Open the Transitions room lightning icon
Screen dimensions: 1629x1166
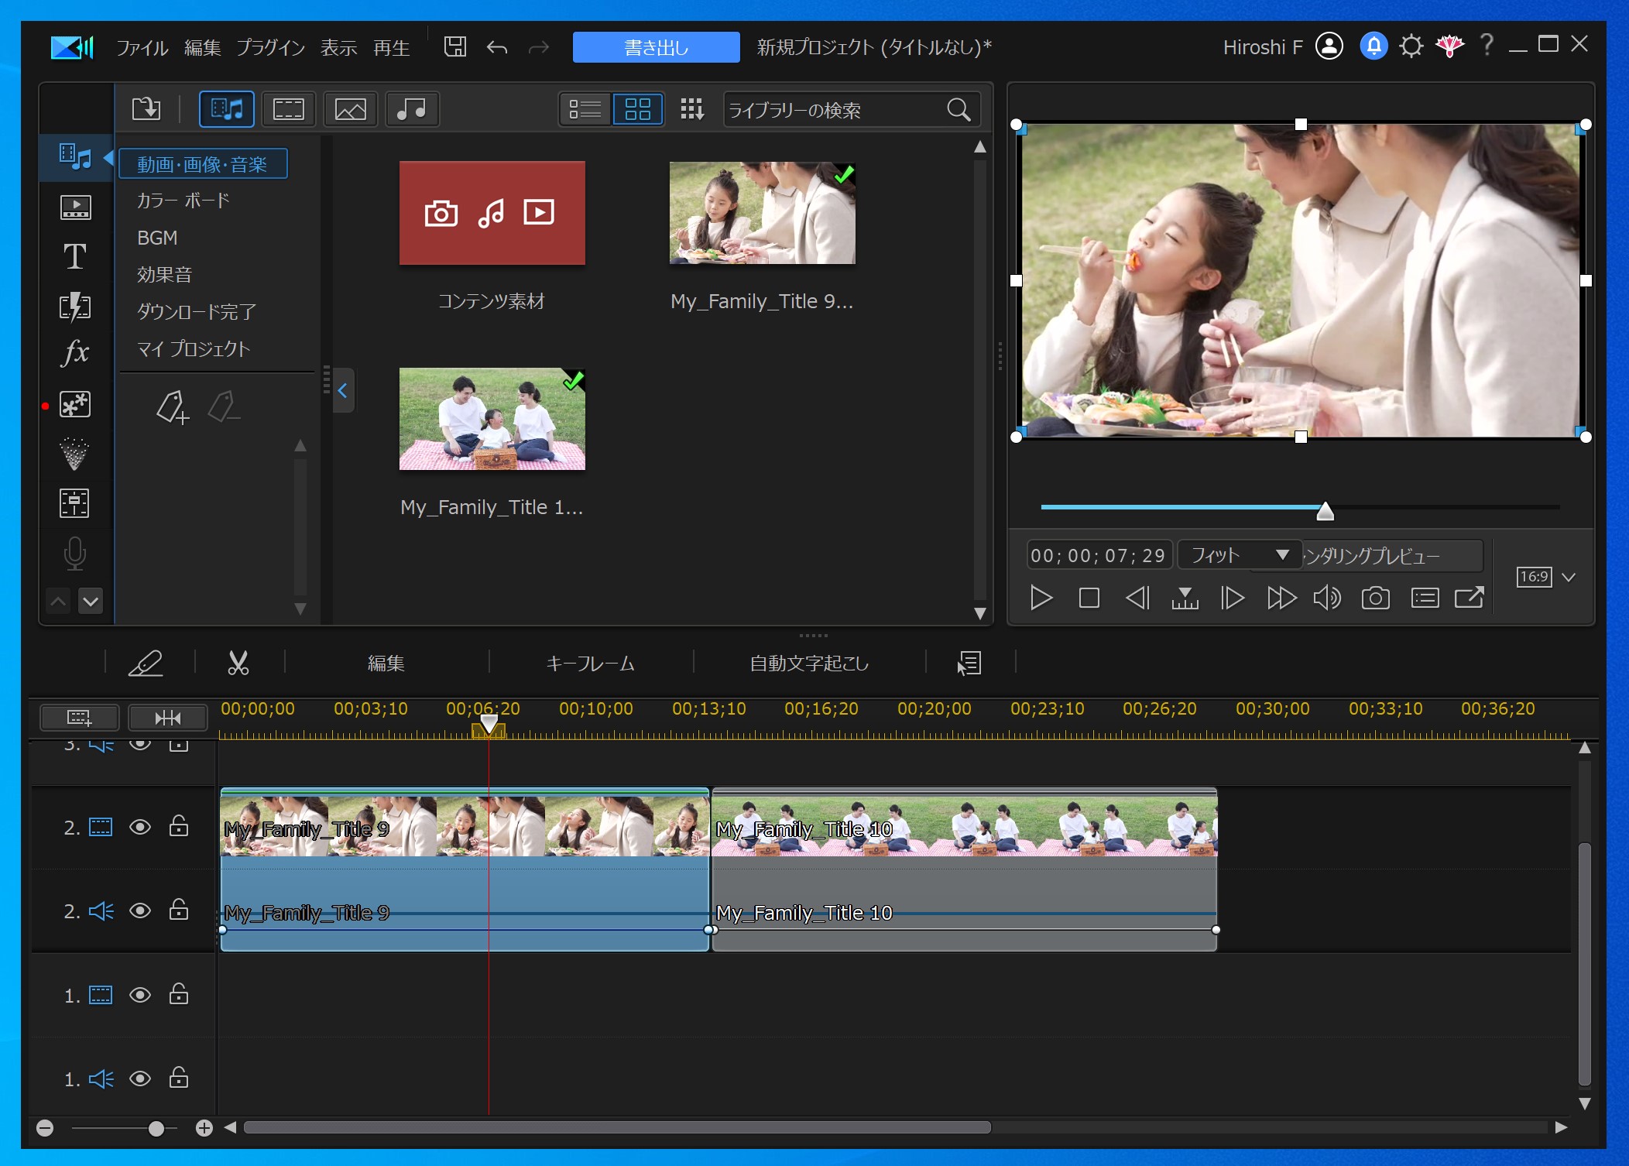point(75,307)
